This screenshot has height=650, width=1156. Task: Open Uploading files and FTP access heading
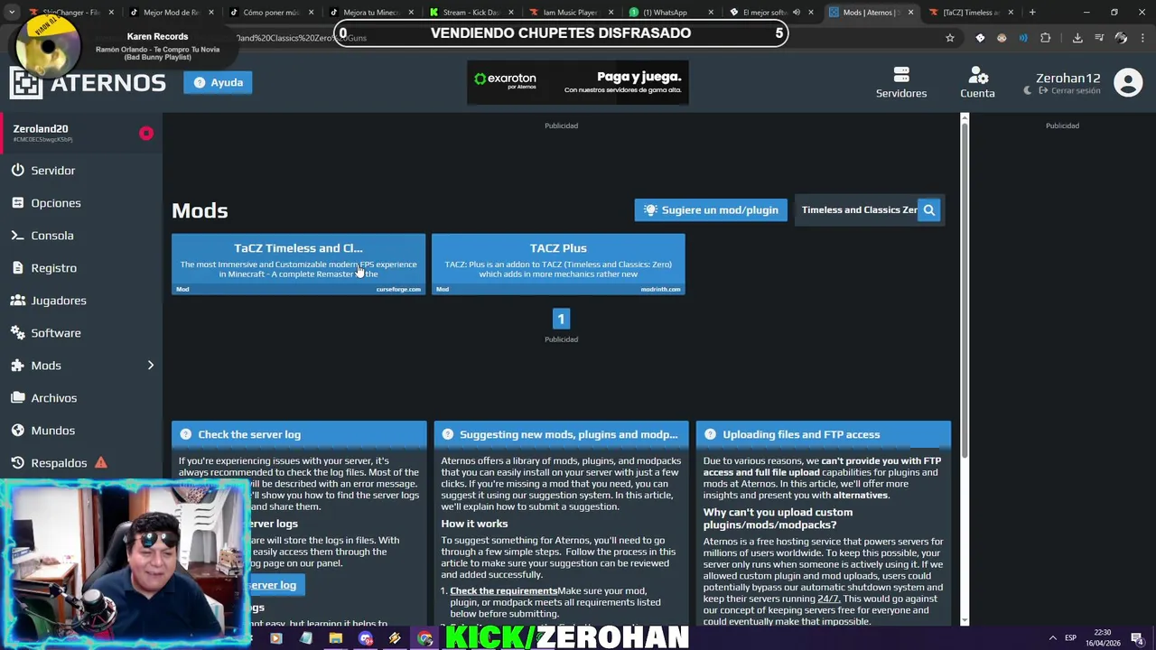[x=801, y=434]
